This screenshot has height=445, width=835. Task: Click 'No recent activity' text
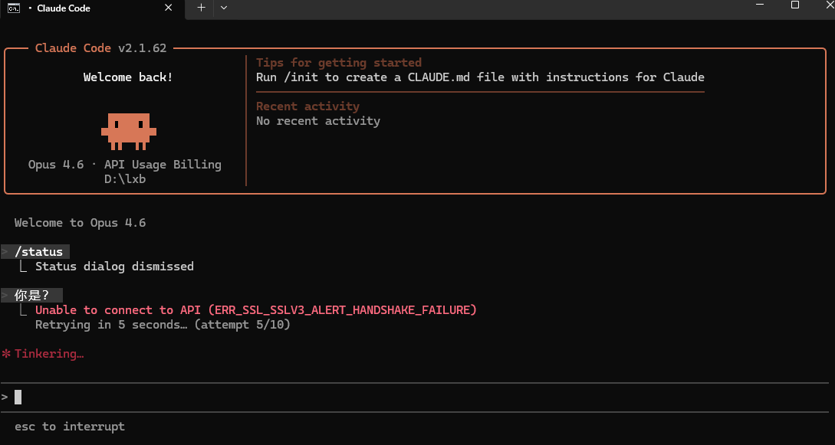[318, 121]
